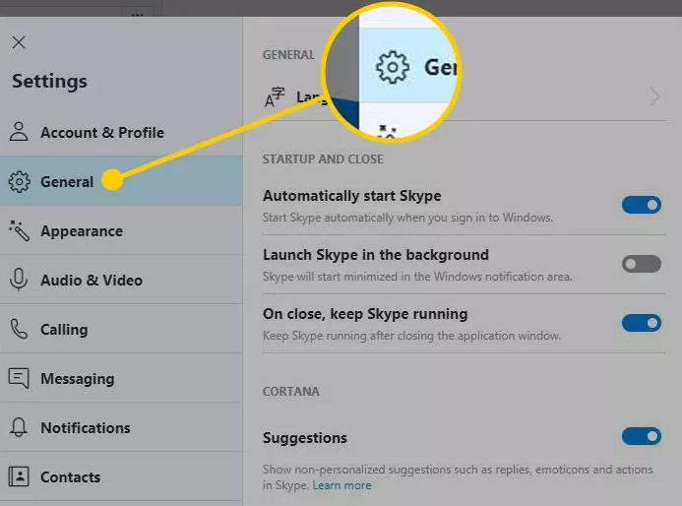Screen dimensions: 682x506
Task: Click the 'Suggestions' label
Action: (x=305, y=438)
